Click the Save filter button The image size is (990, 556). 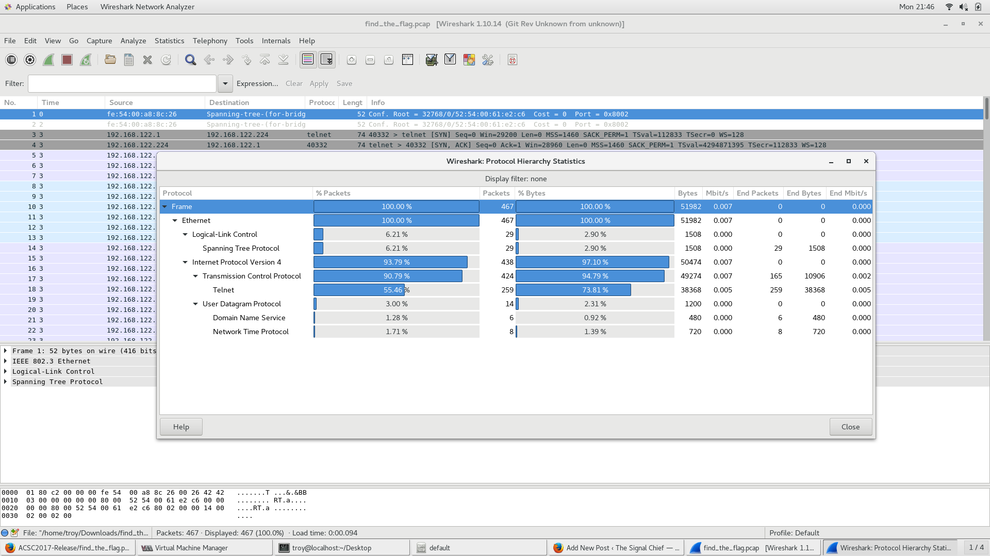point(344,83)
